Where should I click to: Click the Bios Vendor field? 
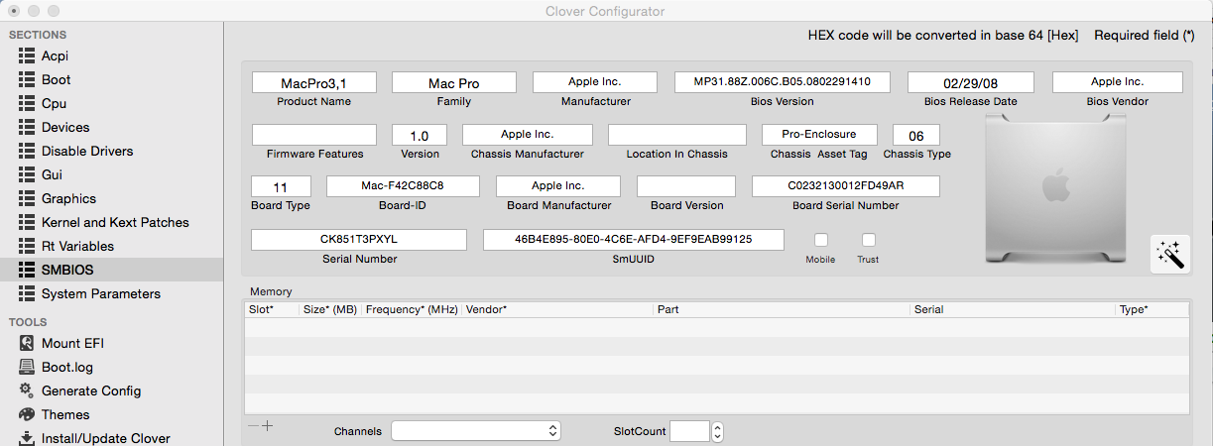pyautogui.click(x=1118, y=82)
